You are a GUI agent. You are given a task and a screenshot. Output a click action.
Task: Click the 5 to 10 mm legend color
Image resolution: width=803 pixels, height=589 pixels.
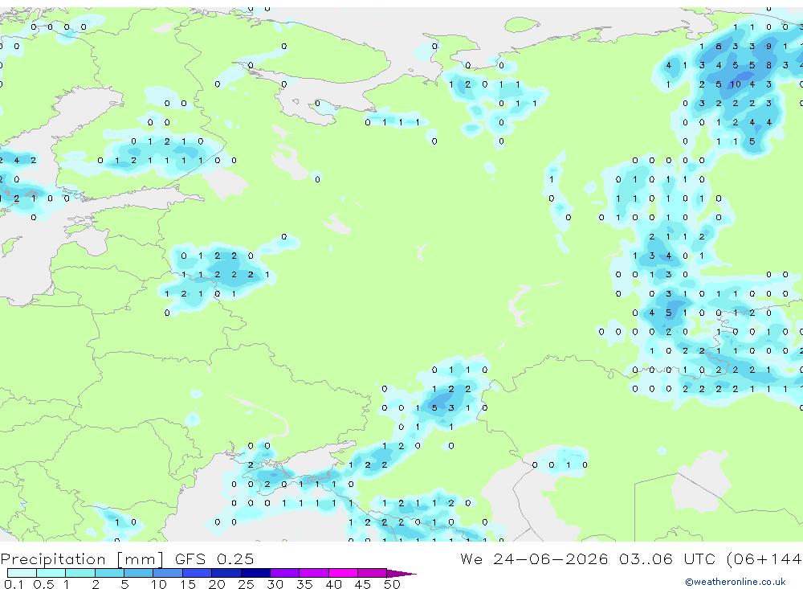click(x=138, y=573)
